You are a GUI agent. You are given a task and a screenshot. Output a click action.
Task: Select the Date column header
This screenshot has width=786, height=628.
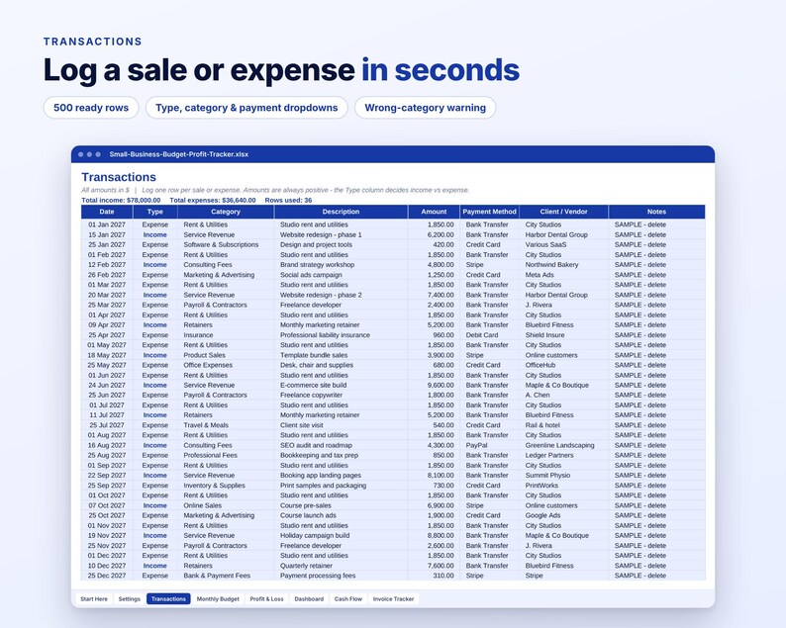[x=107, y=212]
